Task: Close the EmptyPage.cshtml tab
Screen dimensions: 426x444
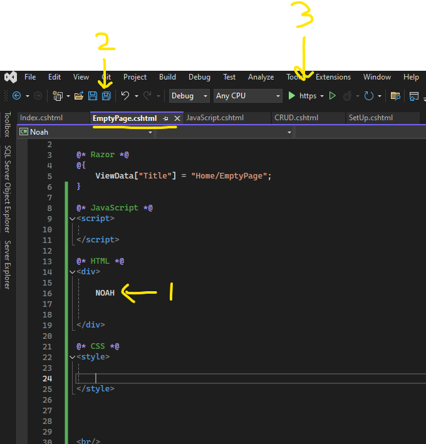Action: pos(177,118)
